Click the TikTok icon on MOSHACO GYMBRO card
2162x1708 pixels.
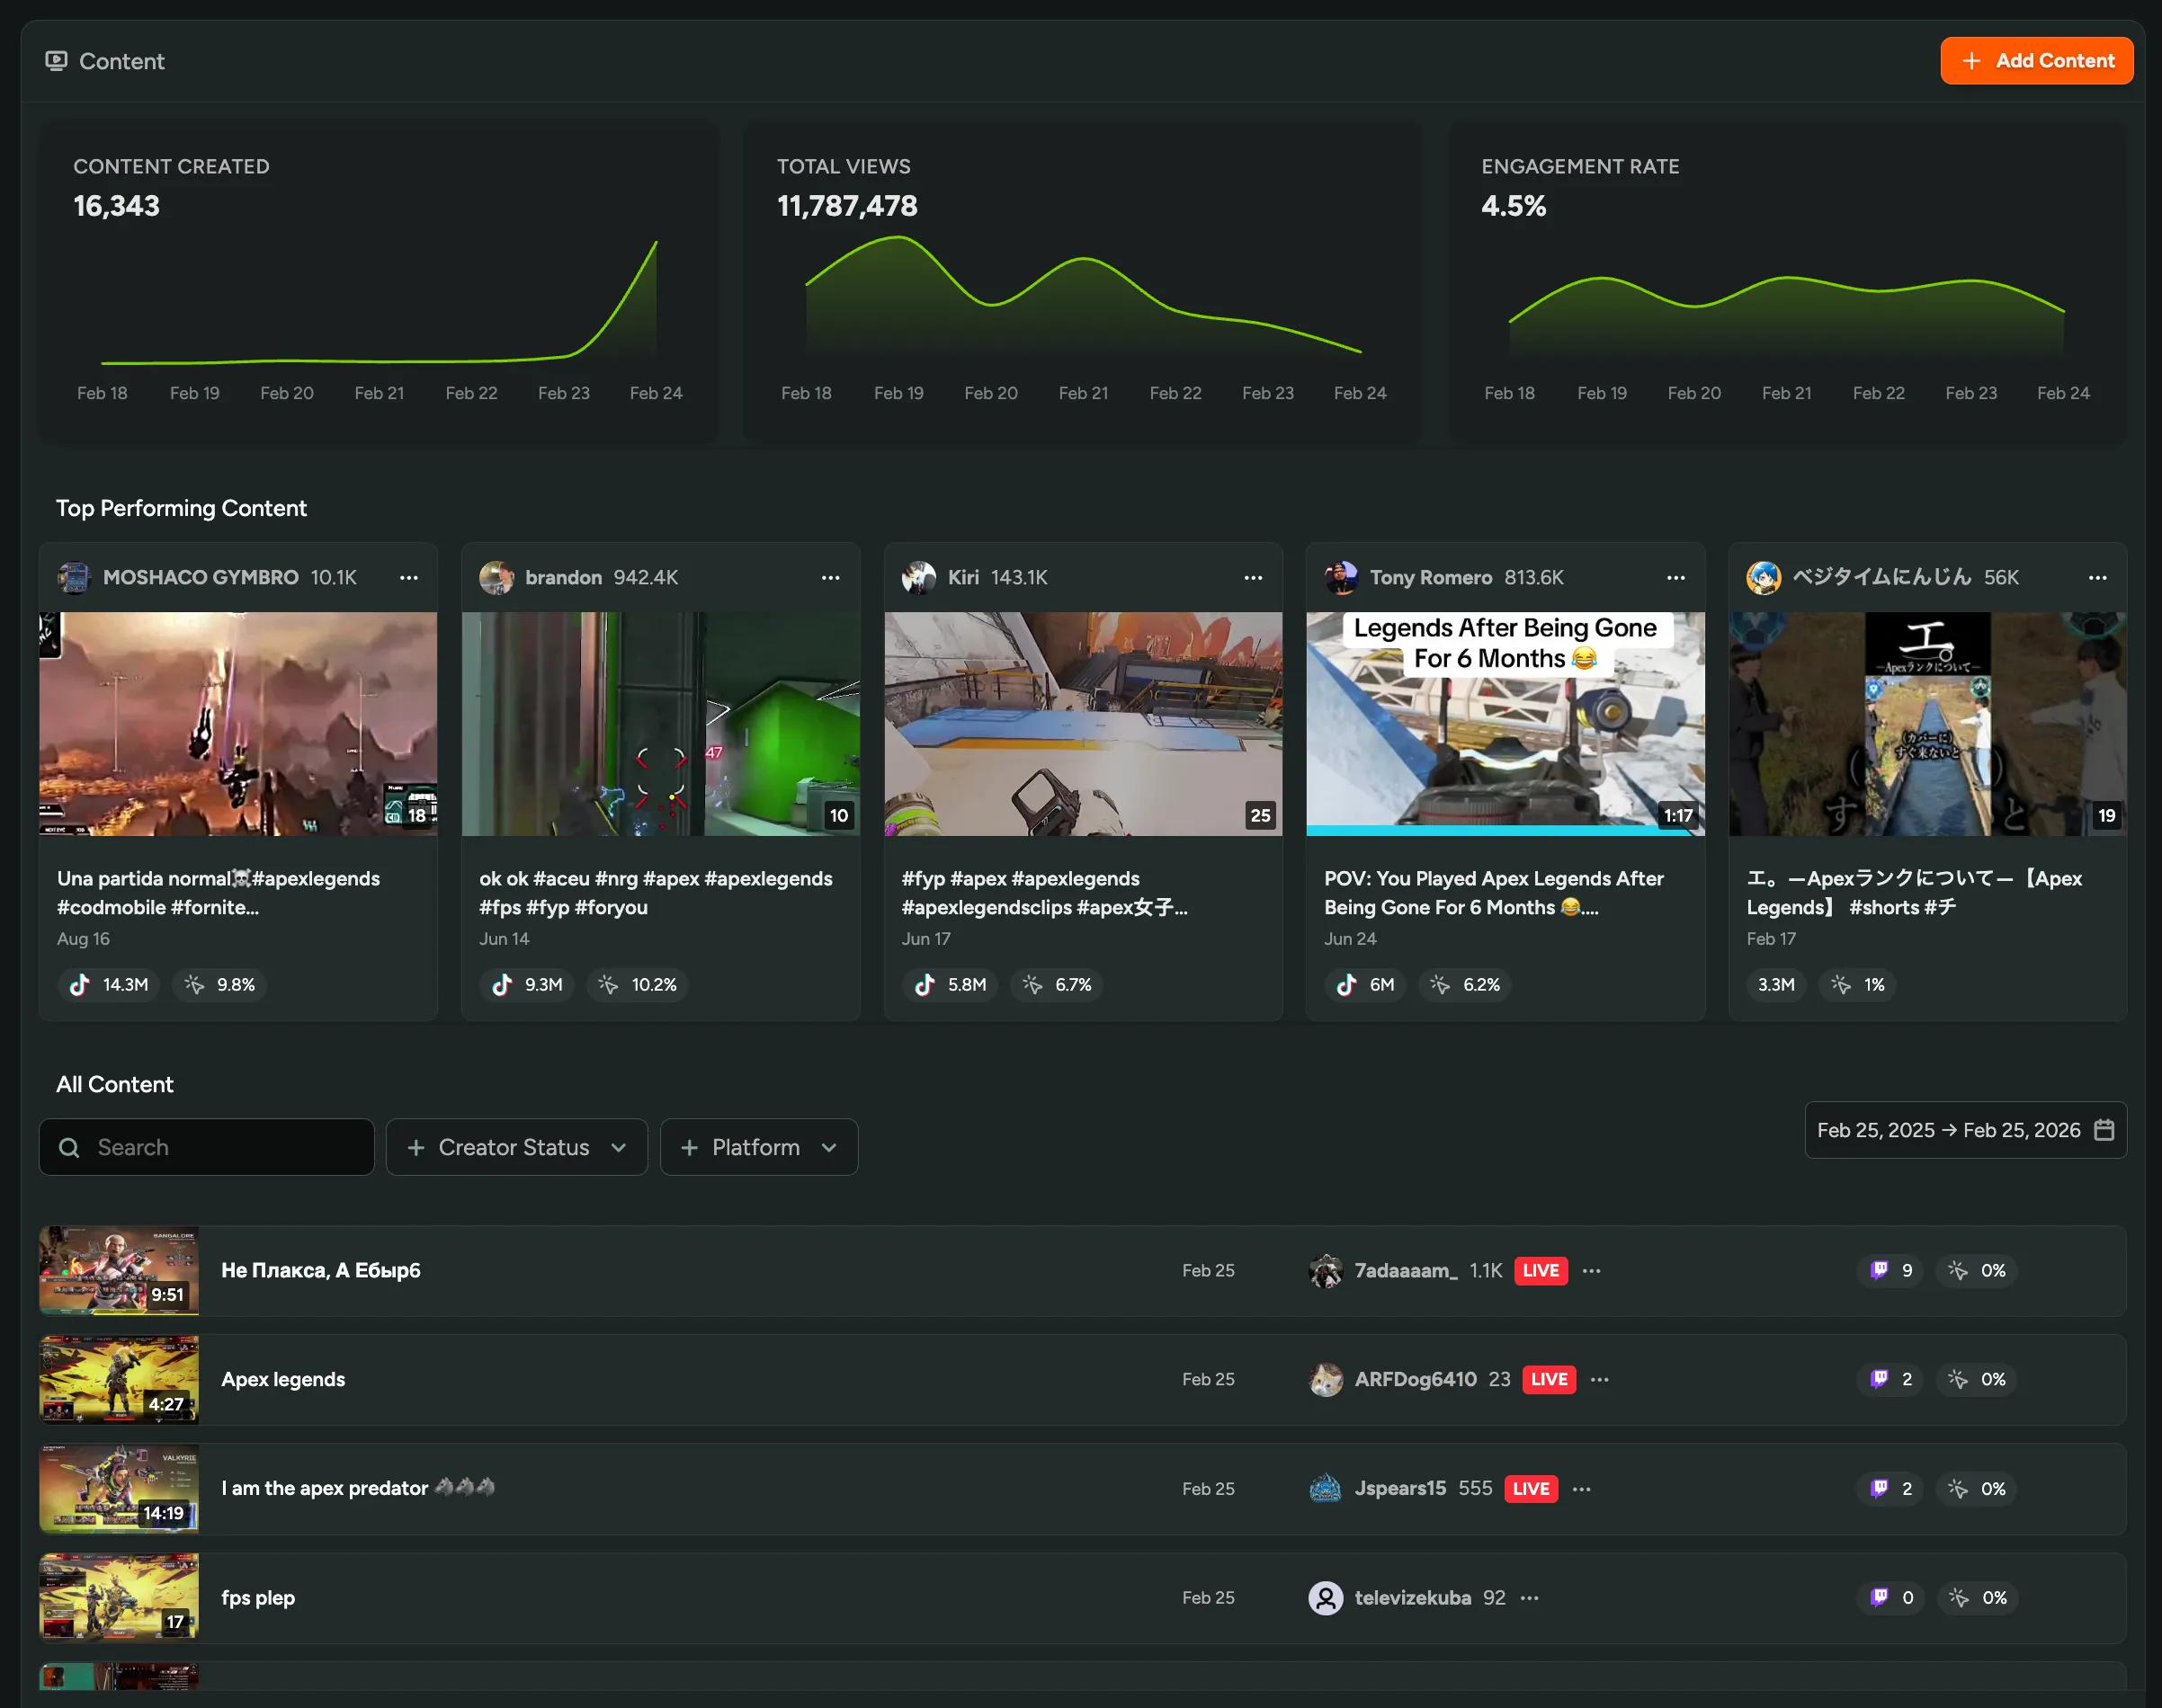coord(79,984)
